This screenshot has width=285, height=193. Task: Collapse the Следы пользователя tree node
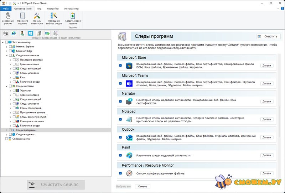6,56
